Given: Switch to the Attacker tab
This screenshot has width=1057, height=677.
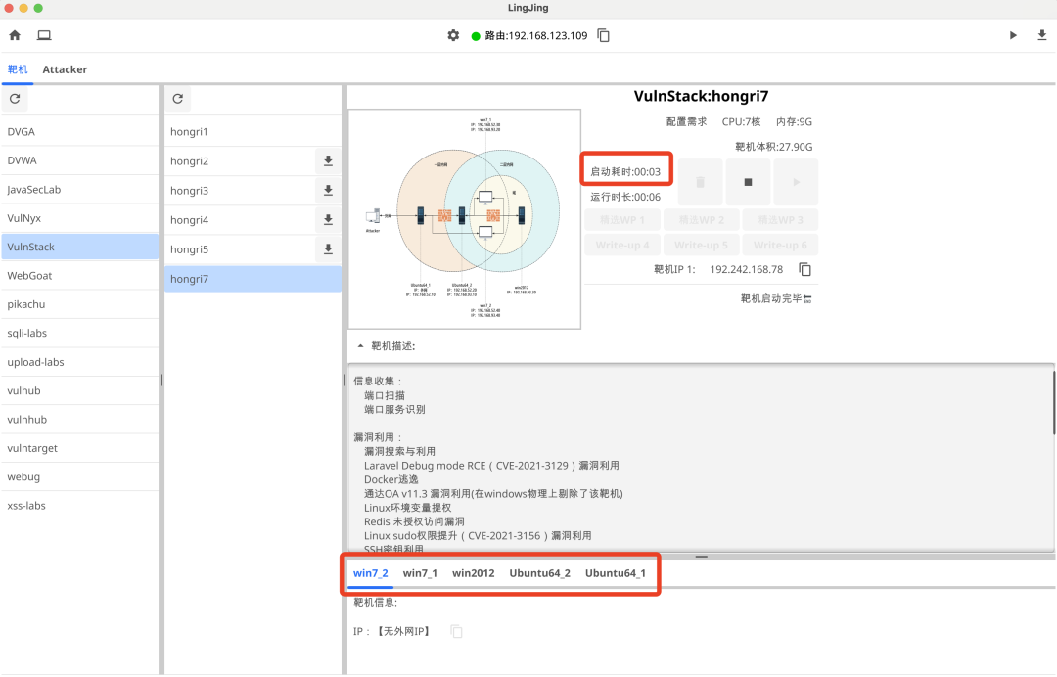Looking at the screenshot, I should (x=65, y=69).
